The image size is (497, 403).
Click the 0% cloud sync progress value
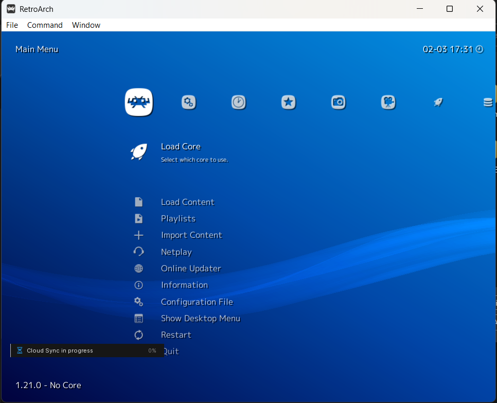[152, 351]
